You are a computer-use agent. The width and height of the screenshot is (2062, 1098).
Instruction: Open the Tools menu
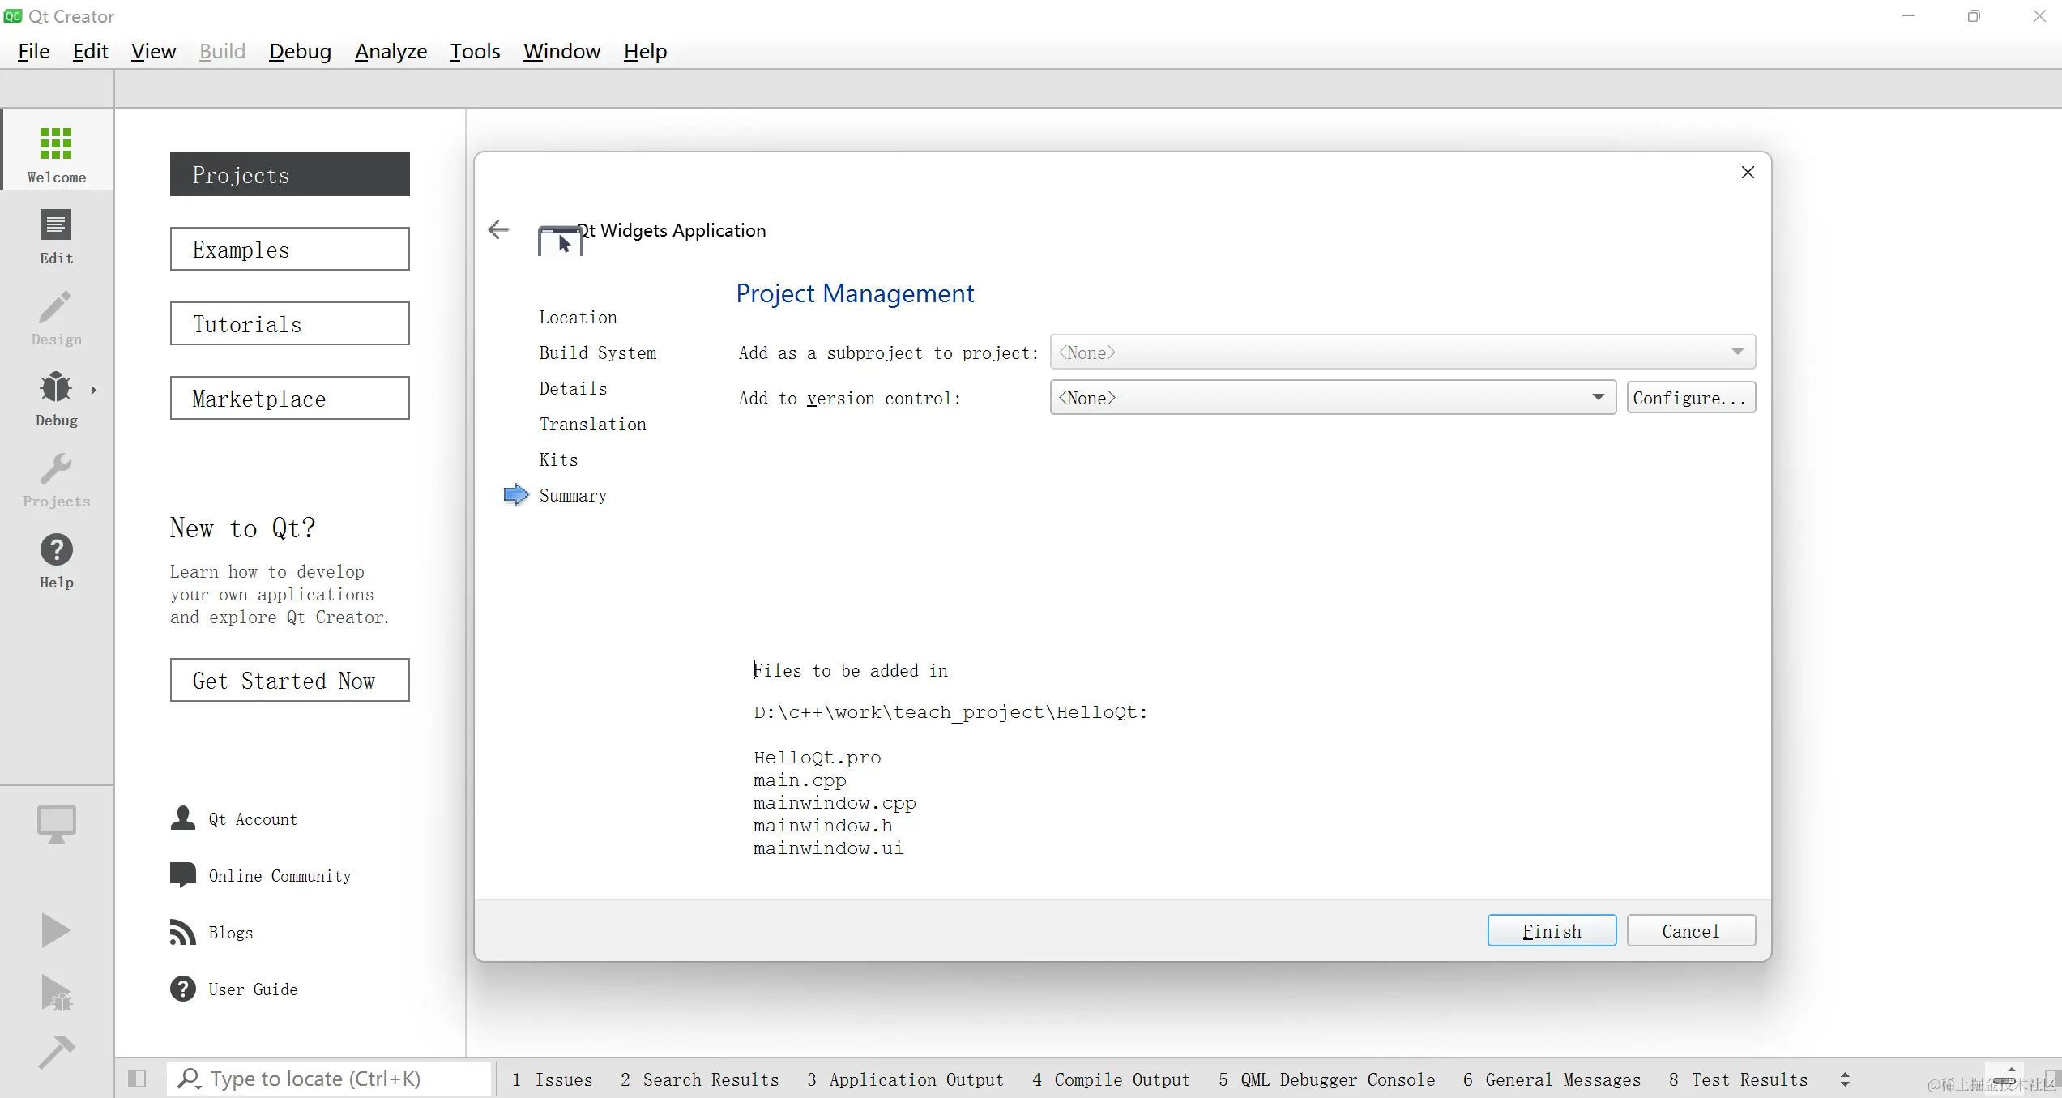475,51
